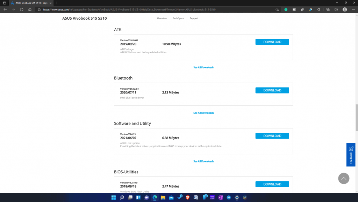The height and width of the screenshot is (202, 358).
Task: Click the browser address bar
Action: tap(140, 9)
